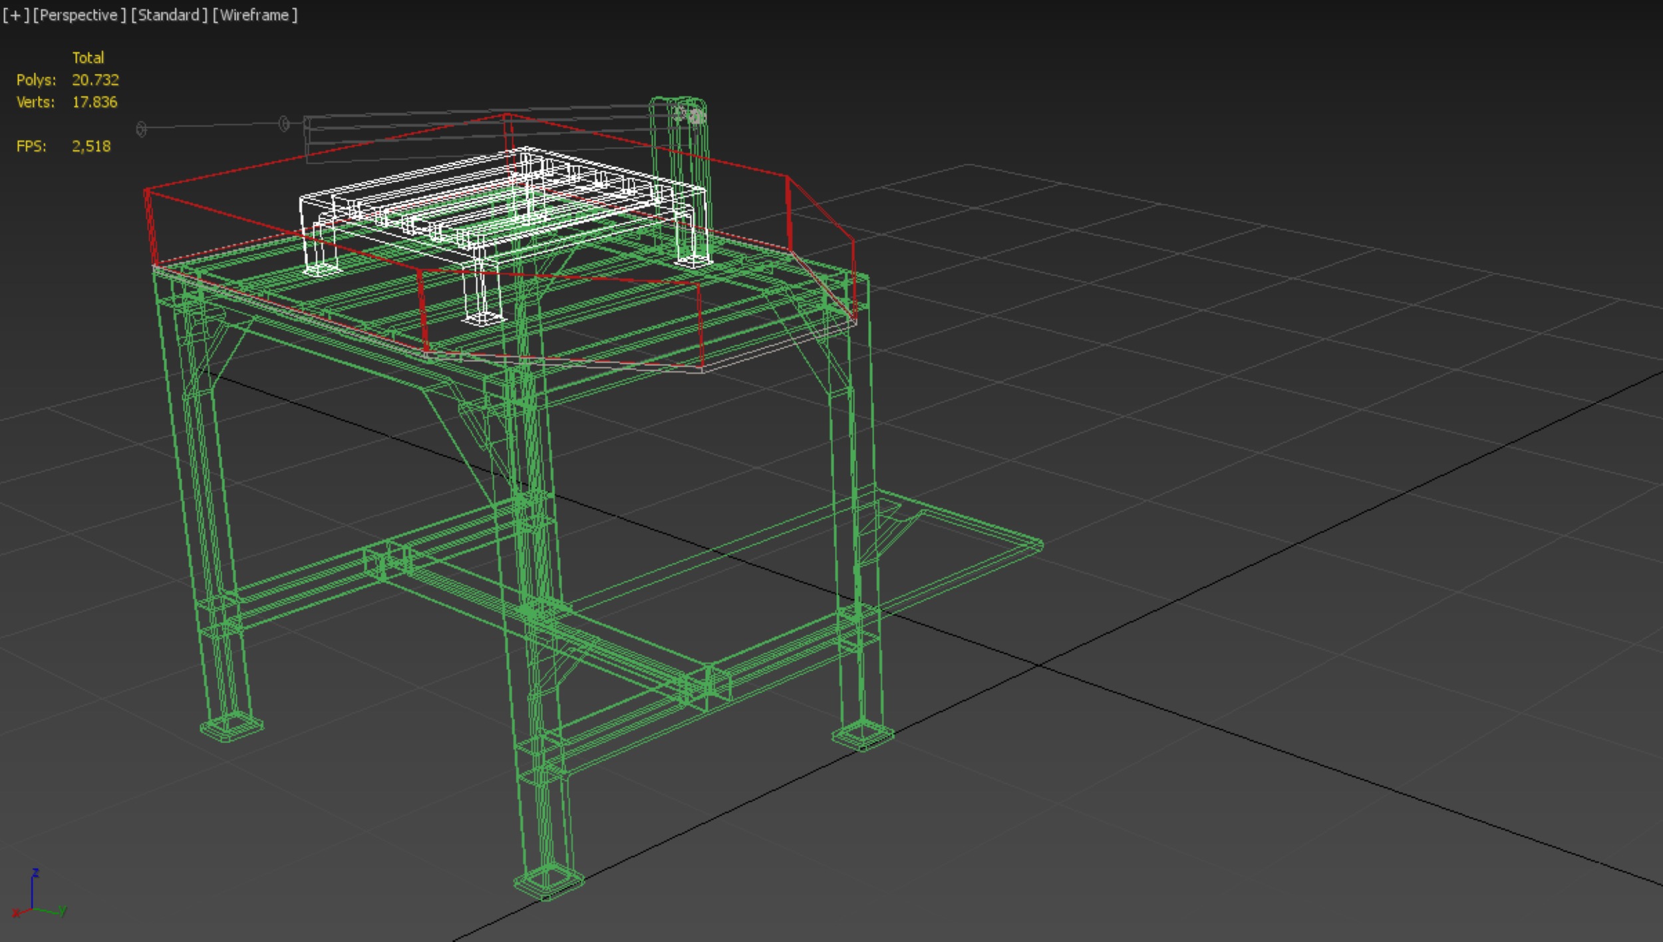1663x942 pixels.
Task: Click the Total statistics header
Action: (x=88, y=58)
